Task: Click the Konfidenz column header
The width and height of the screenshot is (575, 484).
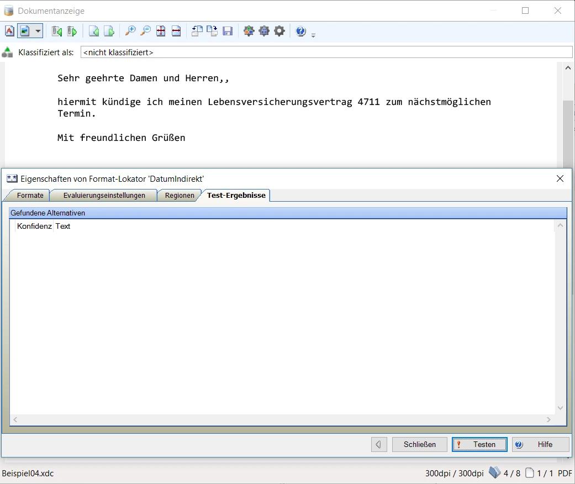Action: tap(34, 226)
